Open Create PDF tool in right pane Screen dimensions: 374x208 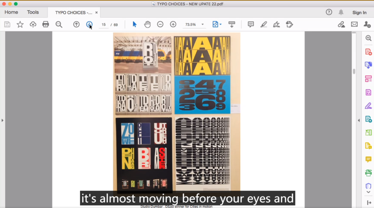[368, 52]
